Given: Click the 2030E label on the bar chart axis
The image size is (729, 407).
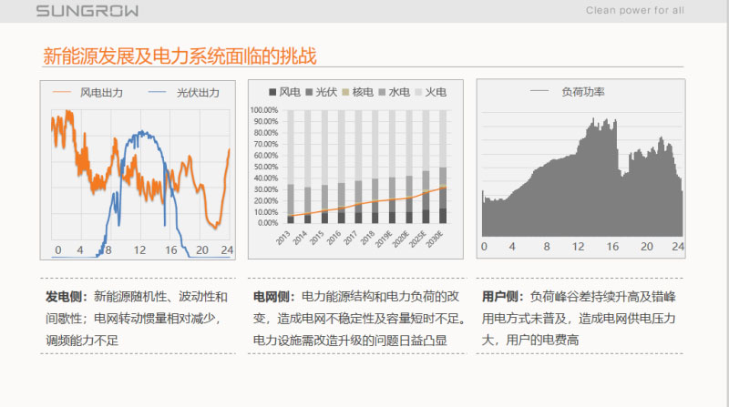Looking at the screenshot, I should click(x=441, y=239).
